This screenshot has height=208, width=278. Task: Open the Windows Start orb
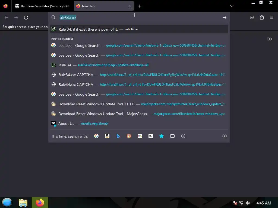coord(7,203)
